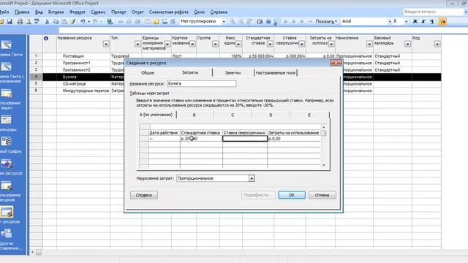Open filter arrow on Группа column
The height and width of the screenshot is (263, 468).
pyautogui.click(x=215, y=44)
